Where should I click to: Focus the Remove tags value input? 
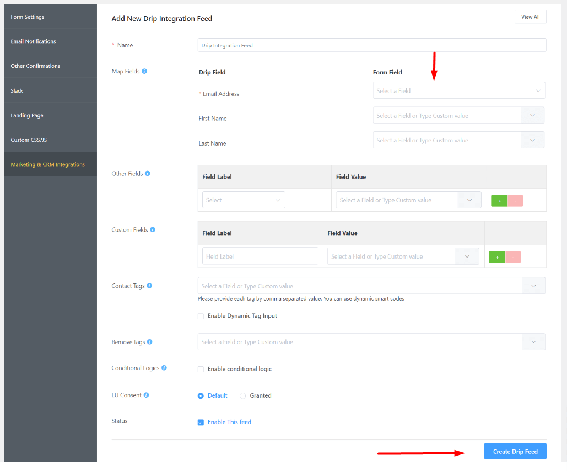pyautogui.click(x=360, y=342)
